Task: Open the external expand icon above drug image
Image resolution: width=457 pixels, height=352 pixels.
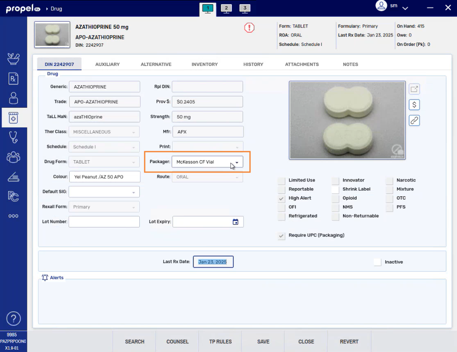Action: coord(414,89)
